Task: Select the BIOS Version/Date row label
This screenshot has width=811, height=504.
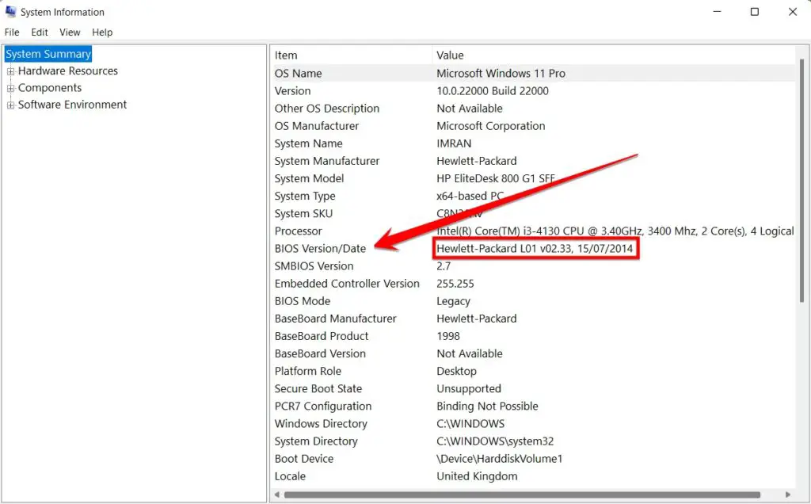Action: (x=320, y=249)
